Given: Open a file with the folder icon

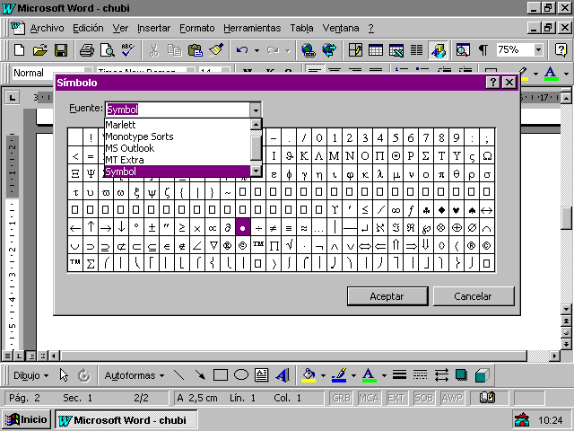Looking at the screenshot, I should [39, 50].
